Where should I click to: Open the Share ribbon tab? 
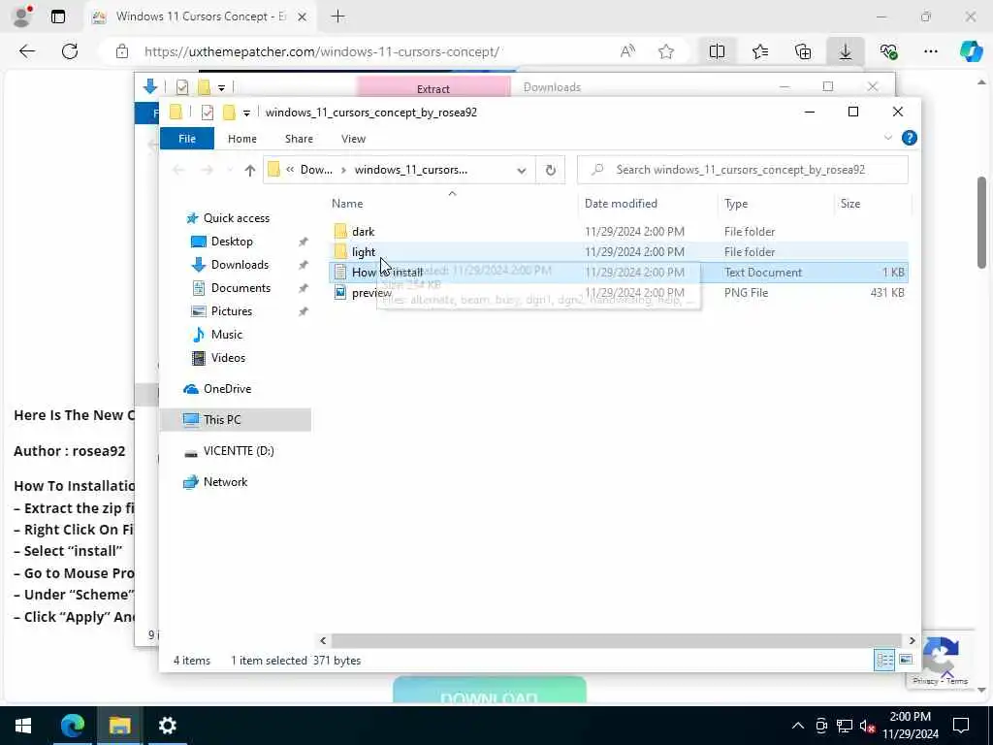[x=299, y=138]
